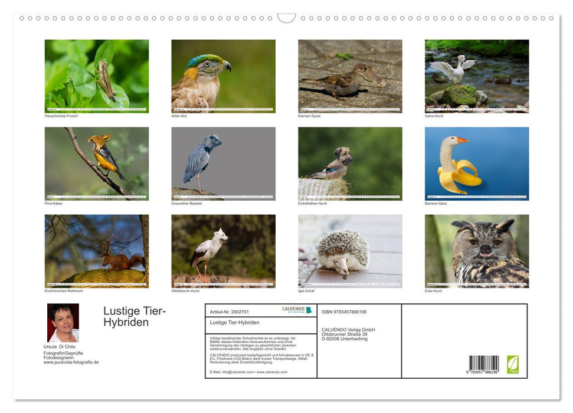This screenshot has height=413, width=573.
Task: Open the Graureiher-Basilisk image
Action: (222, 162)
